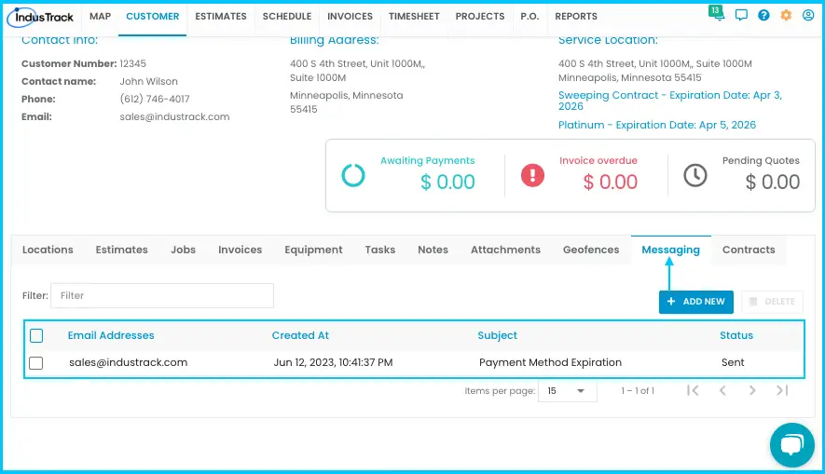Screen dimensions: 825x474
Task: Open the items per page dropdown
Action: tap(567, 391)
